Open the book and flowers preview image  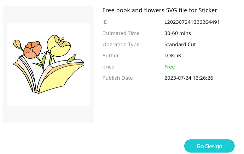pos(48,64)
